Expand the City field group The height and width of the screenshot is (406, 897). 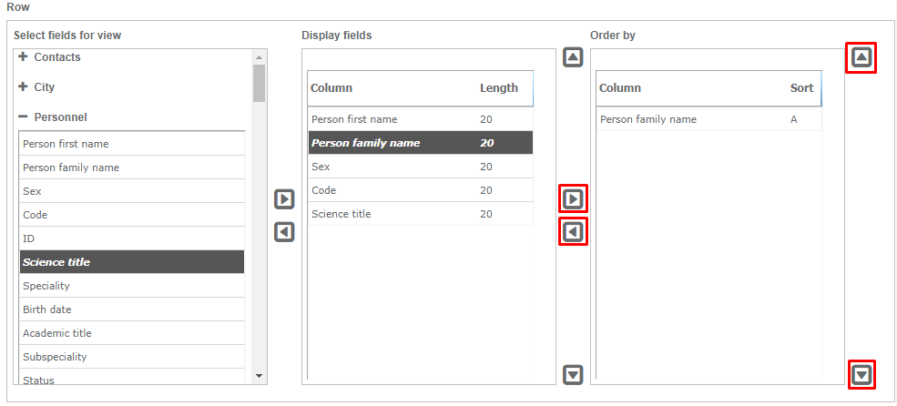[x=23, y=87]
